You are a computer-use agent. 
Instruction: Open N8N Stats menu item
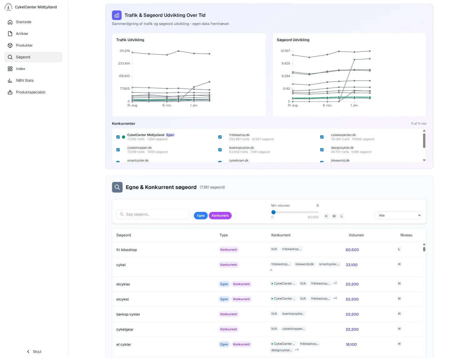(x=25, y=81)
